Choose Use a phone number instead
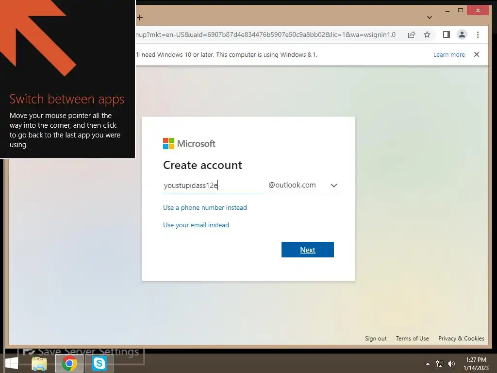This screenshot has height=373, width=497. (205, 207)
